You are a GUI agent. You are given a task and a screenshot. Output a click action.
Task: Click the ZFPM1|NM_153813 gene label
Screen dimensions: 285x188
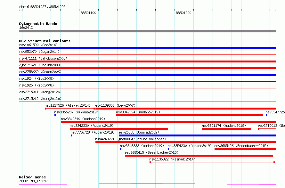coord(34,181)
